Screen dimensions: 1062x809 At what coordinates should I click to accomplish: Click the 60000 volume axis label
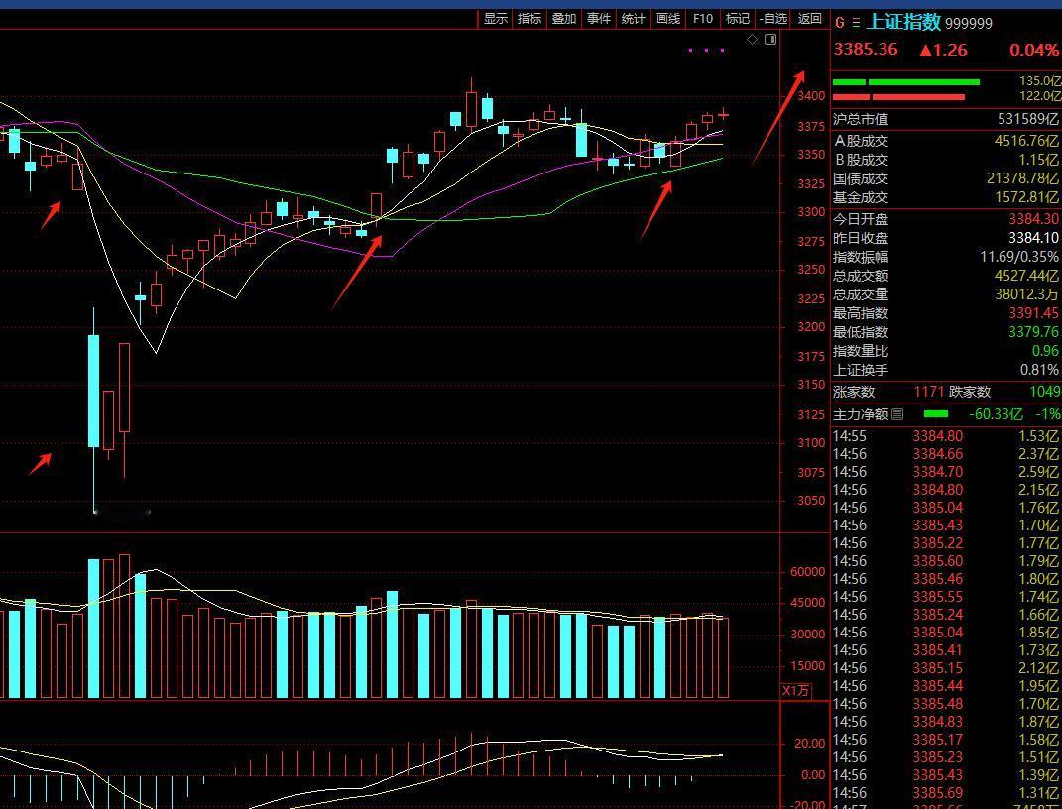pyautogui.click(x=808, y=572)
